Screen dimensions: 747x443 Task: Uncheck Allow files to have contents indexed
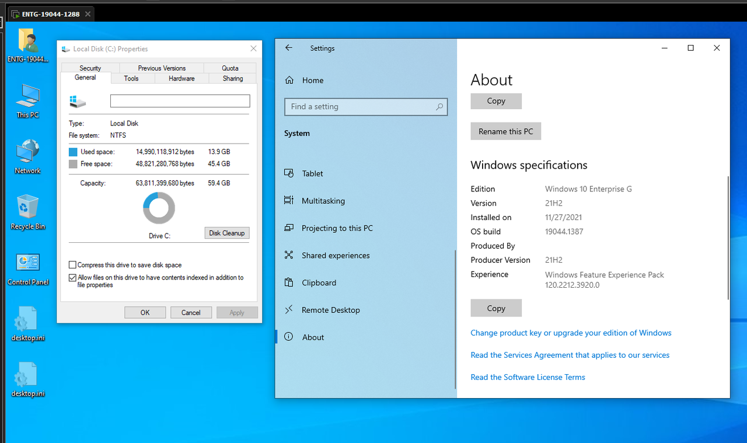72,278
